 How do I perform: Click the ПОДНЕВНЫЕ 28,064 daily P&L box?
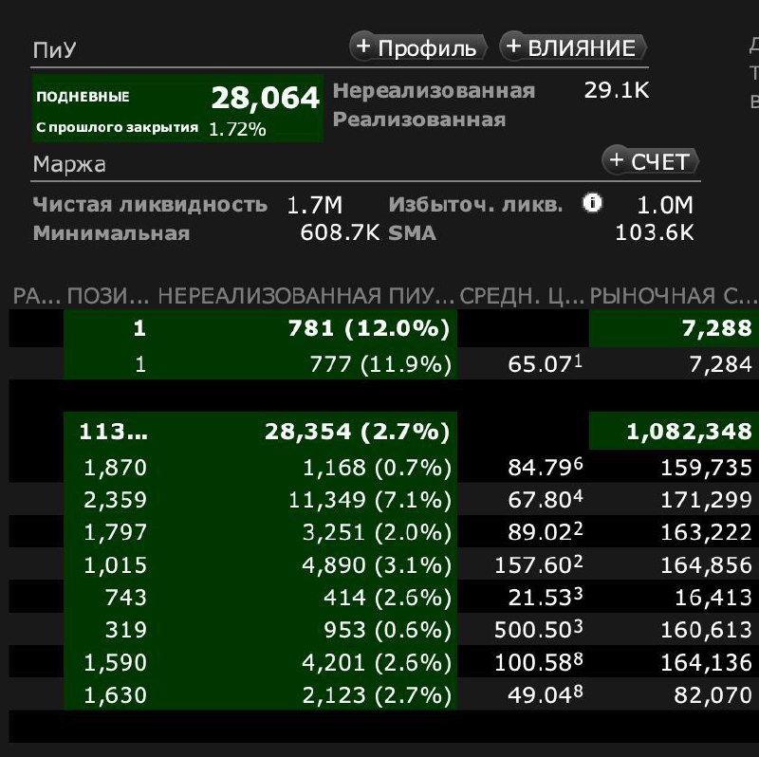177,108
